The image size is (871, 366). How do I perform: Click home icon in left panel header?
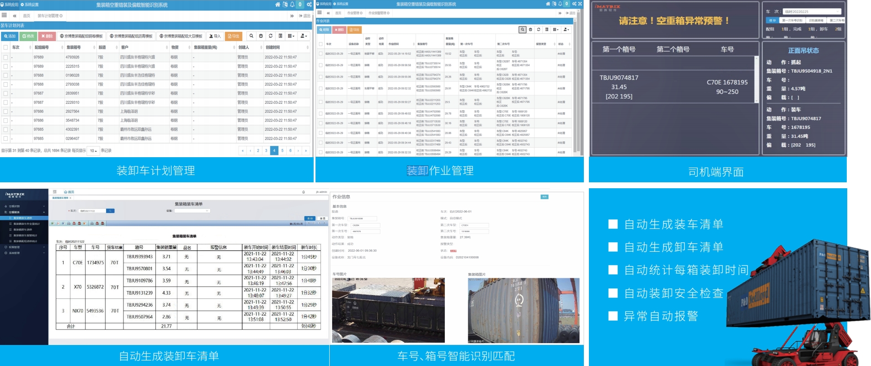point(277,5)
